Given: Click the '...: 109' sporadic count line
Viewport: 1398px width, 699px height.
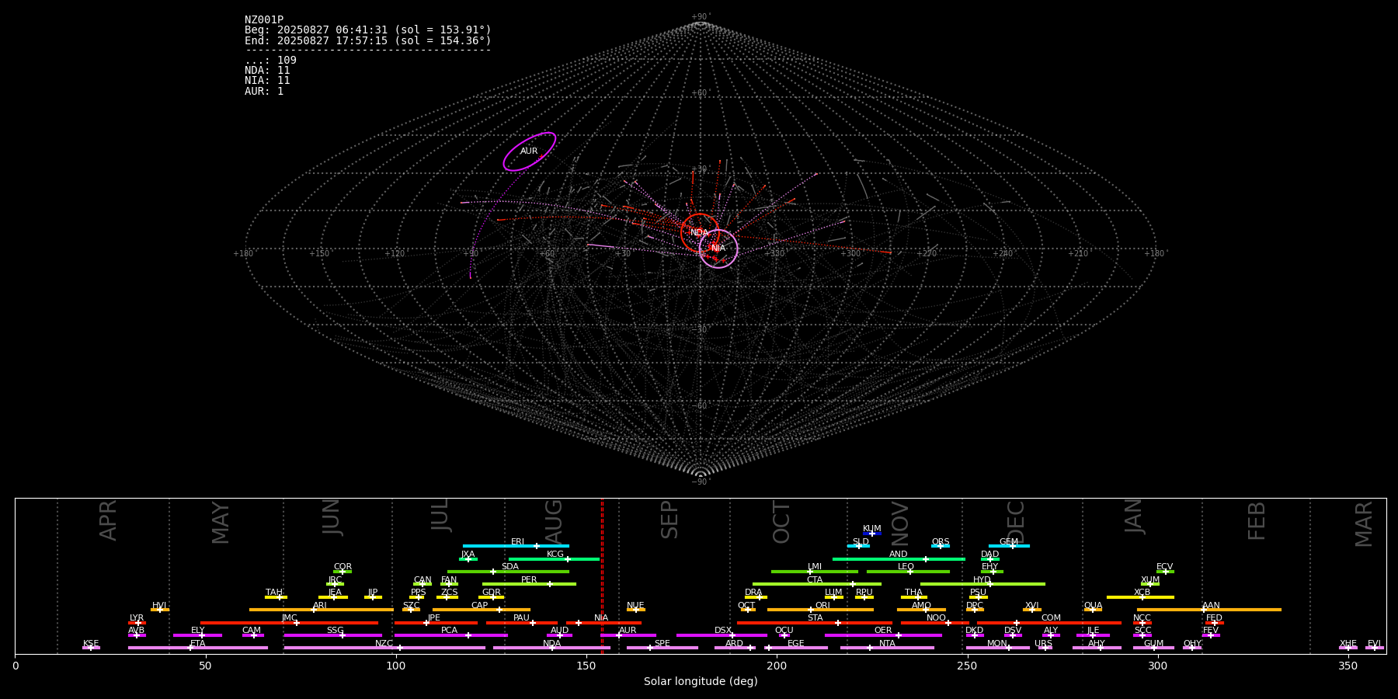Looking at the screenshot, I should (x=270, y=61).
